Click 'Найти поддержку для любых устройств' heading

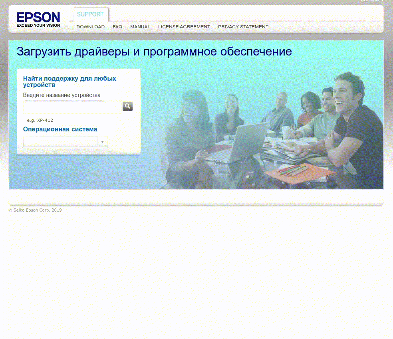click(x=69, y=82)
